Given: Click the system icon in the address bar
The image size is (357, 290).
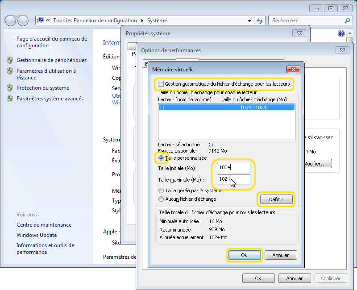Looking at the screenshot, I should click(x=39, y=20).
